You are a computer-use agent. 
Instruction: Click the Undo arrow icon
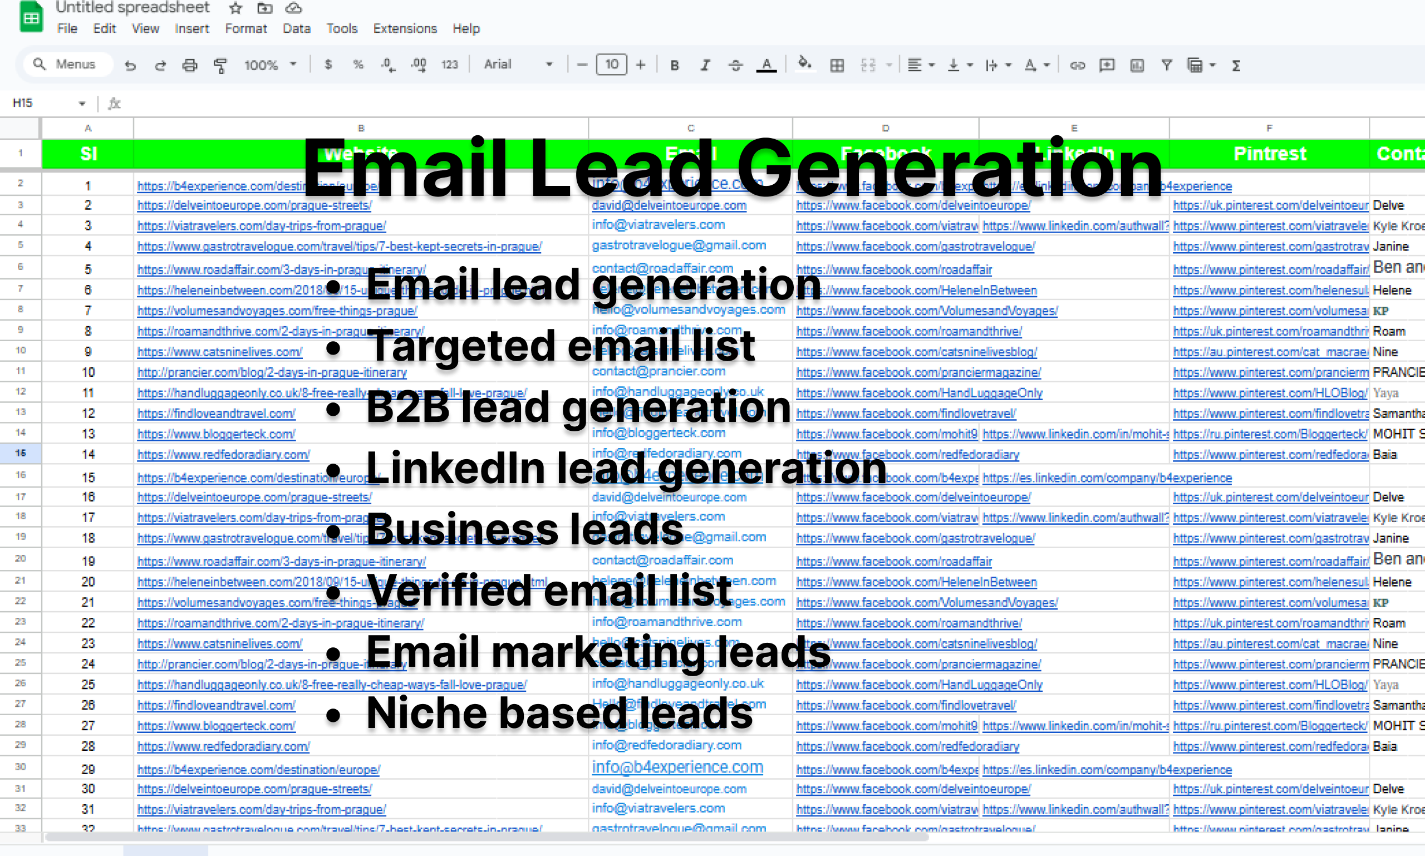click(130, 65)
